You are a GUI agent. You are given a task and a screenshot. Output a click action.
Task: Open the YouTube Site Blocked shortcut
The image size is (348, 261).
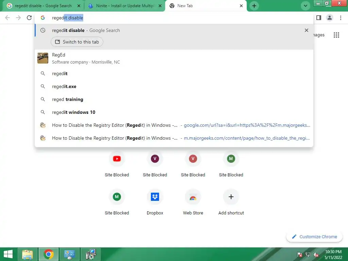click(117, 163)
